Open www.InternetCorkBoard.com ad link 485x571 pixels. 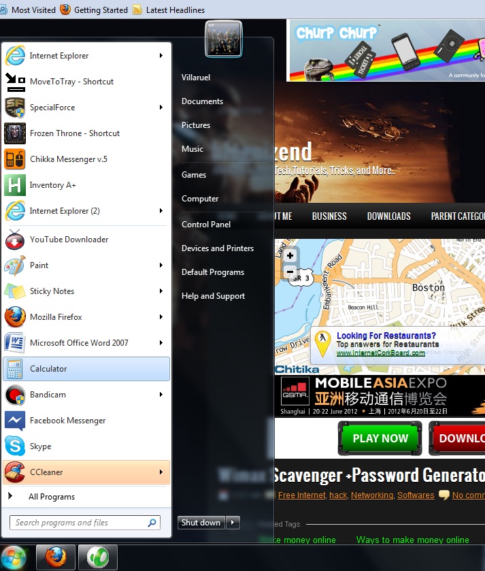(380, 353)
